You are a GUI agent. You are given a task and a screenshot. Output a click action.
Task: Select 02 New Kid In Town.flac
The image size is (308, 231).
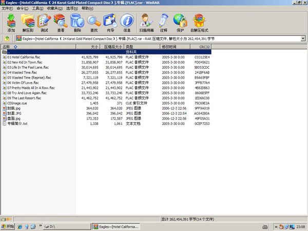coord(25,62)
